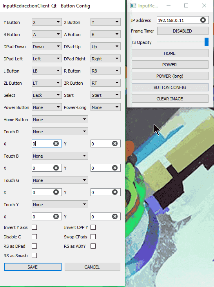Open the Select mapping dropdown
Viewport: 214px width, 287px height.
[x=47, y=95]
